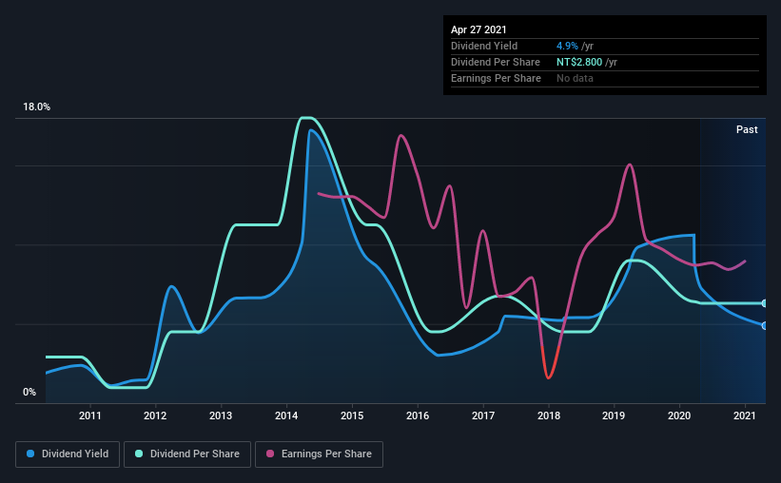This screenshot has height=483, width=781.
Task: Toggle the Dividend Yield legend button
Action: [68, 454]
